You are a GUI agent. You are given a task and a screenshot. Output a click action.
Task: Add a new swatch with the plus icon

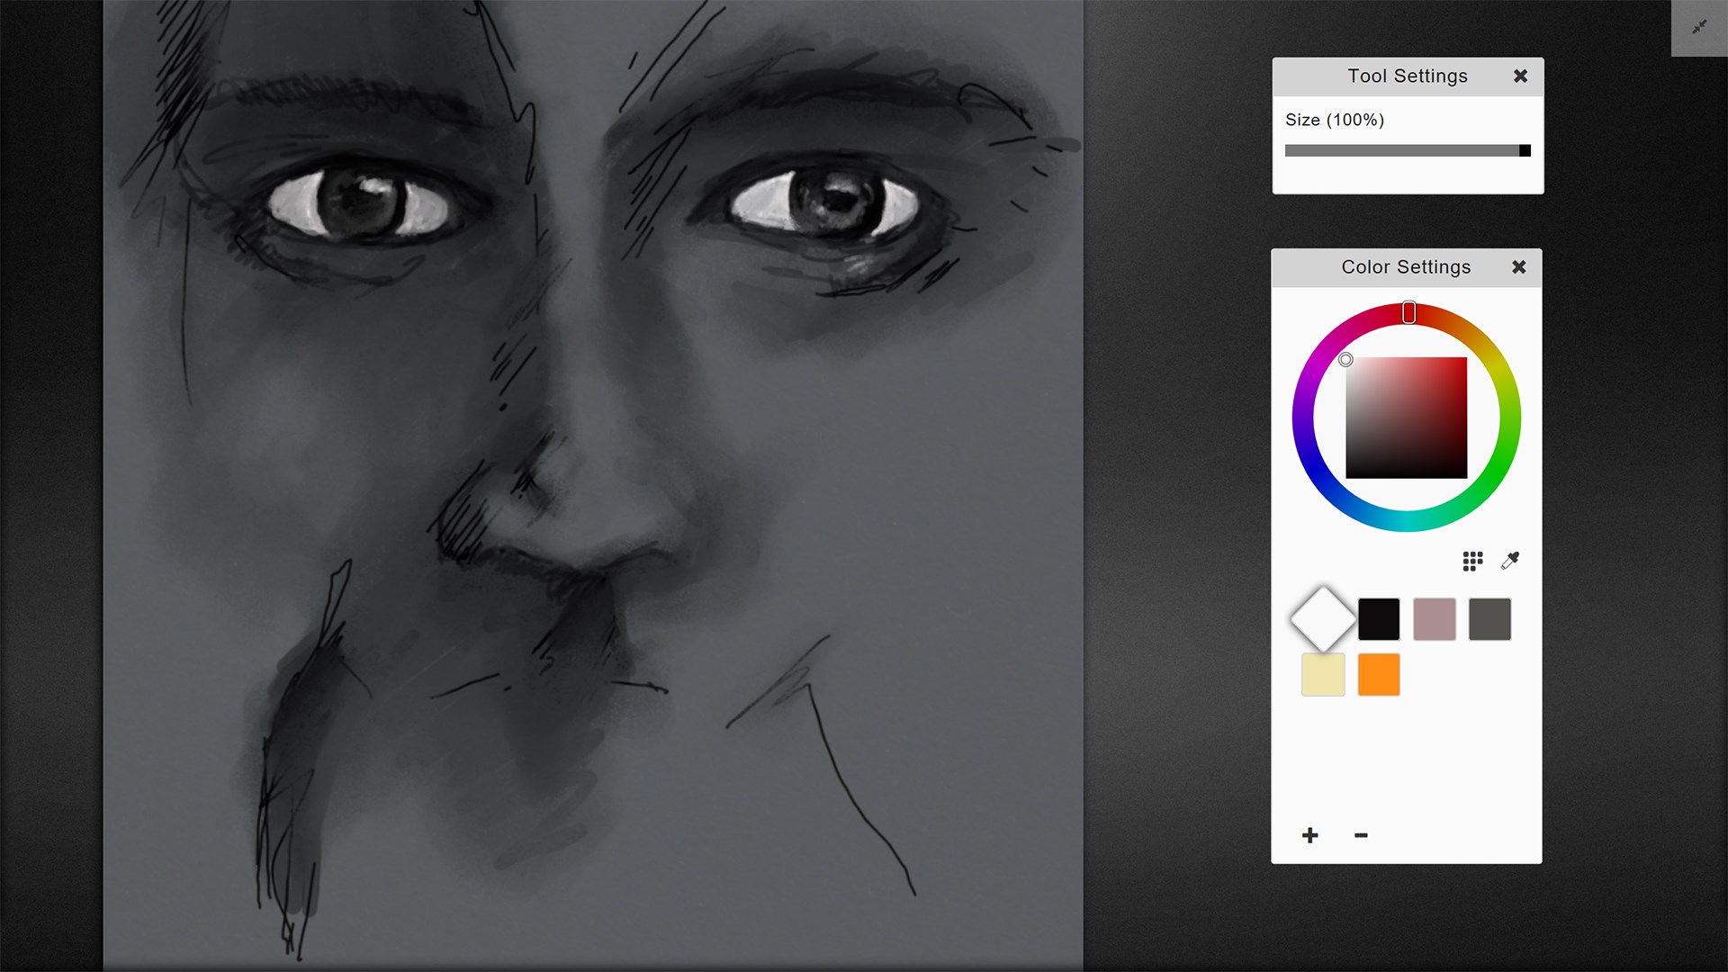pos(1310,834)
